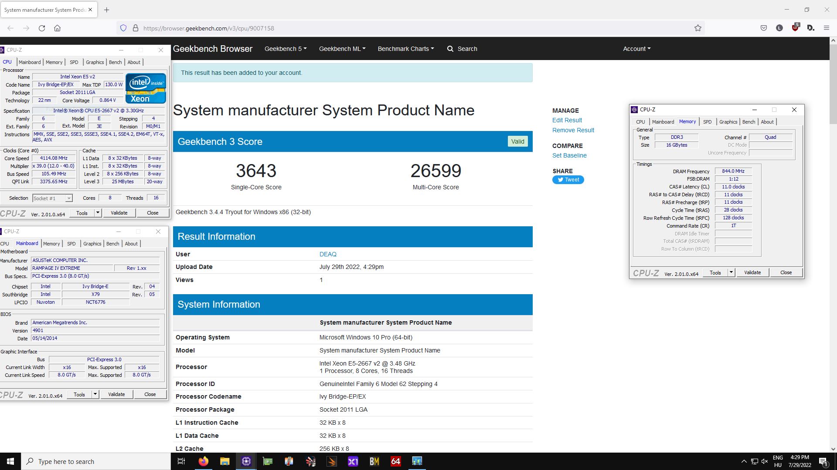The width and height of the screenshot is (837, 470).
Task: Click Close button in CPU-Z Mainboard window
Action: point(150,394)
